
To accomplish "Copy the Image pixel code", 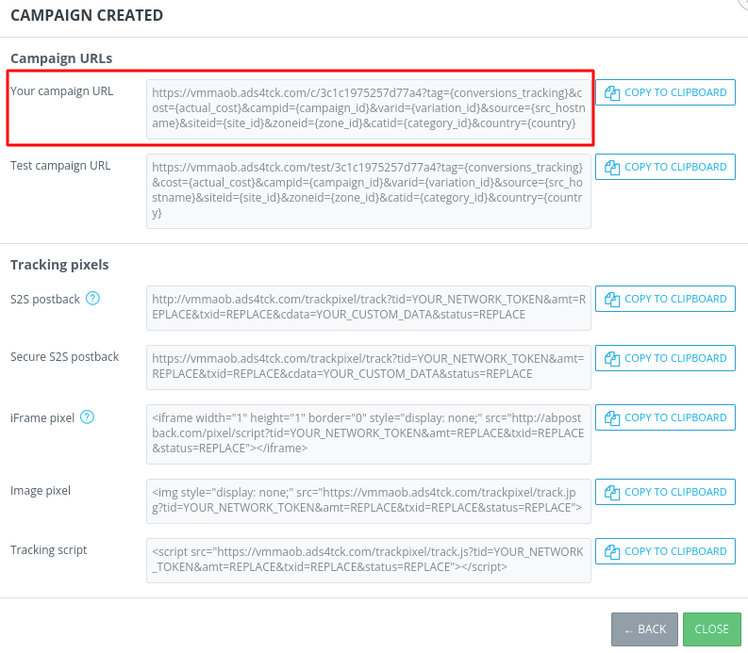I will pos(665,492).
